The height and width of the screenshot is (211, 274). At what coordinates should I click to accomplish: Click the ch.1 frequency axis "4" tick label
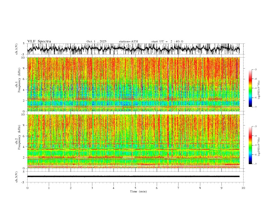coord(24,90)
